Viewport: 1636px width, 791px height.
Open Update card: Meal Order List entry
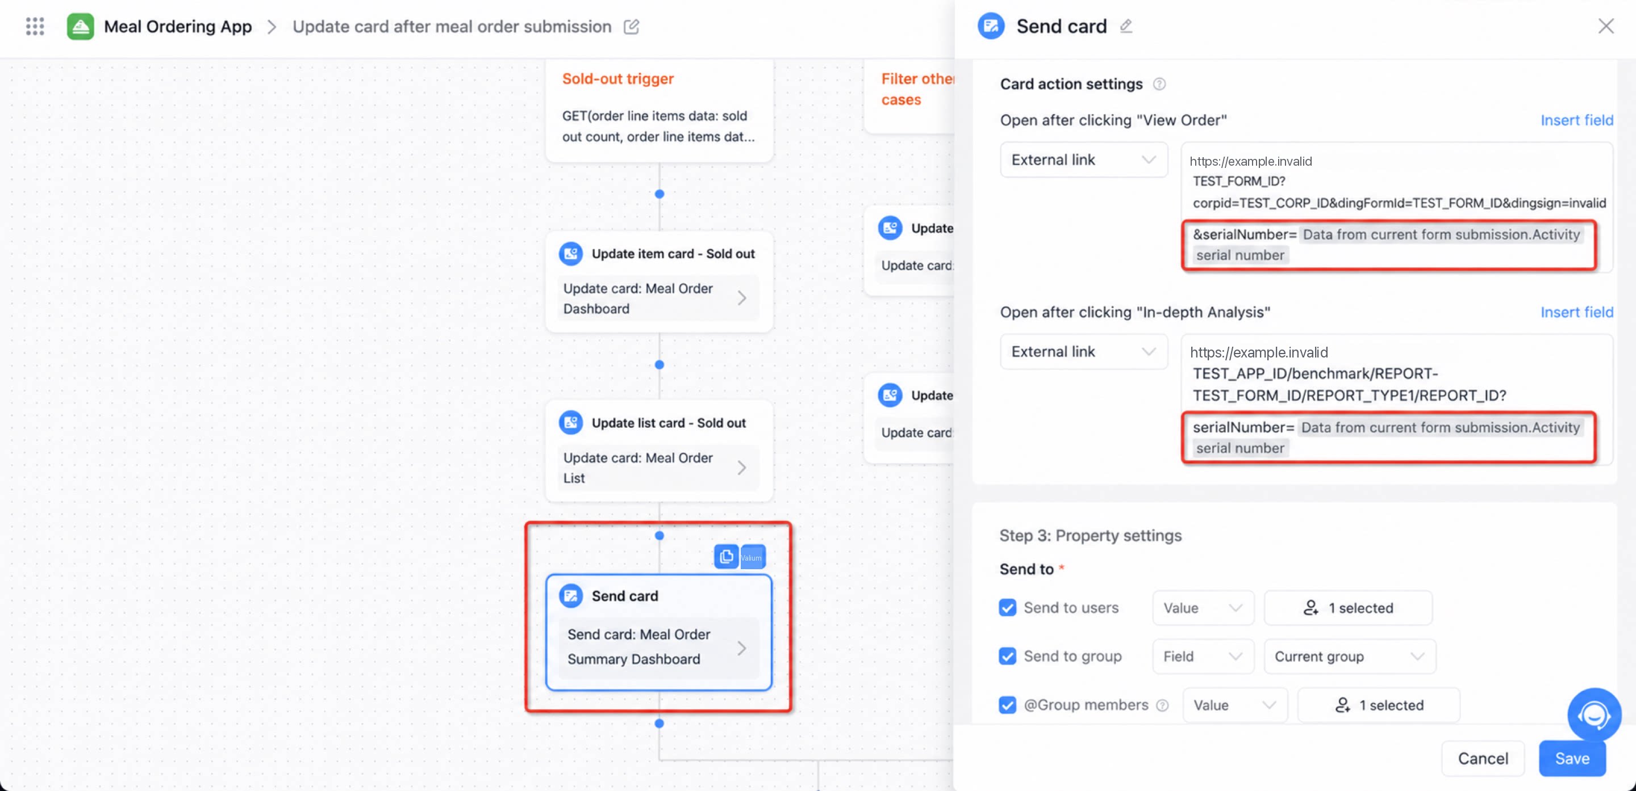658,468
